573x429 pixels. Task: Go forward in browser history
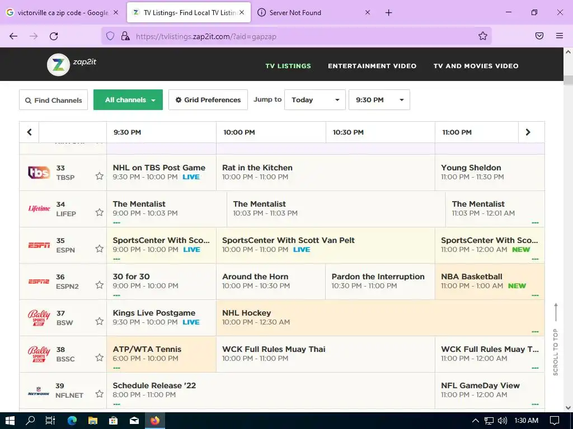[34, 36]
